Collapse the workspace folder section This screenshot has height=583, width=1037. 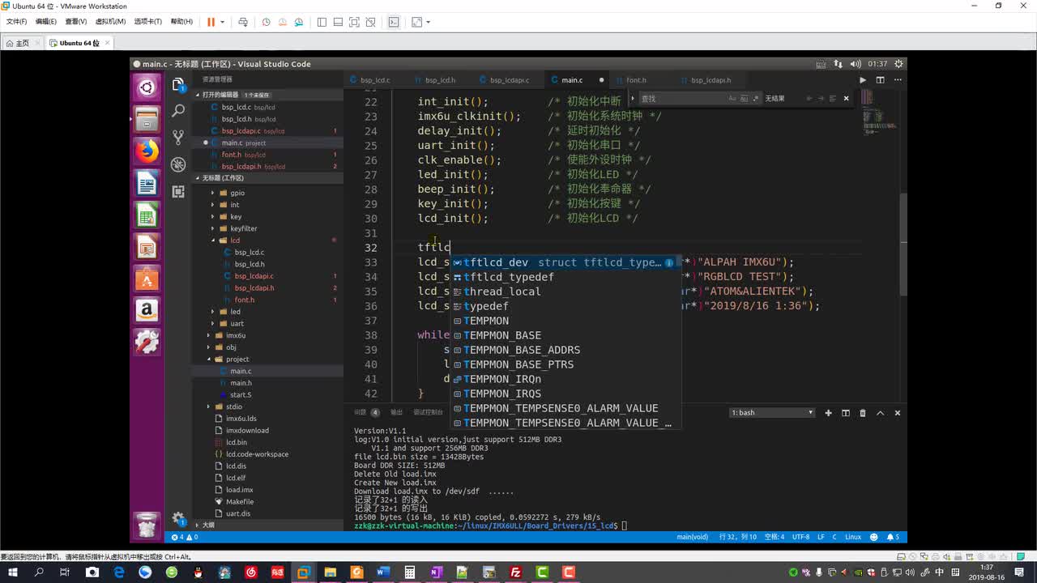[267, 178]
